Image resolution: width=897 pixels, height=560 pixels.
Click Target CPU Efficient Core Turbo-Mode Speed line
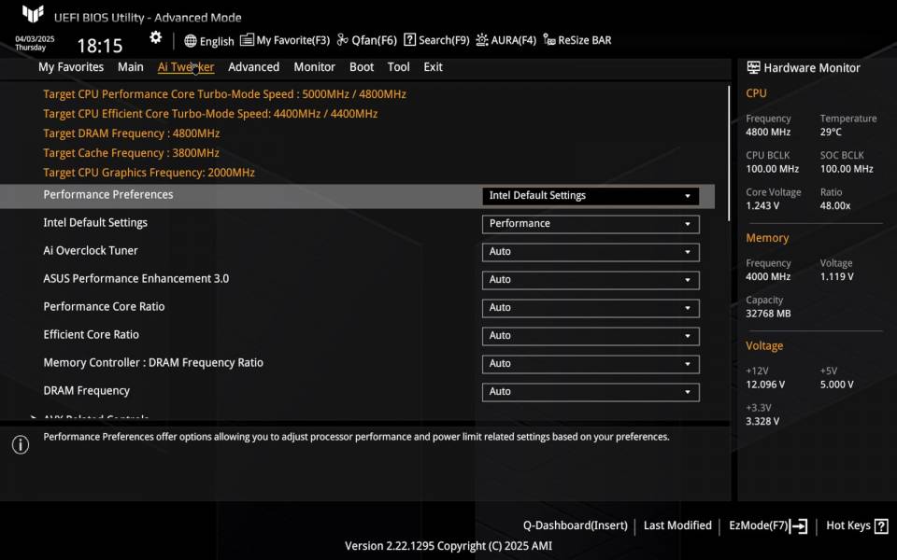point(210,113)
